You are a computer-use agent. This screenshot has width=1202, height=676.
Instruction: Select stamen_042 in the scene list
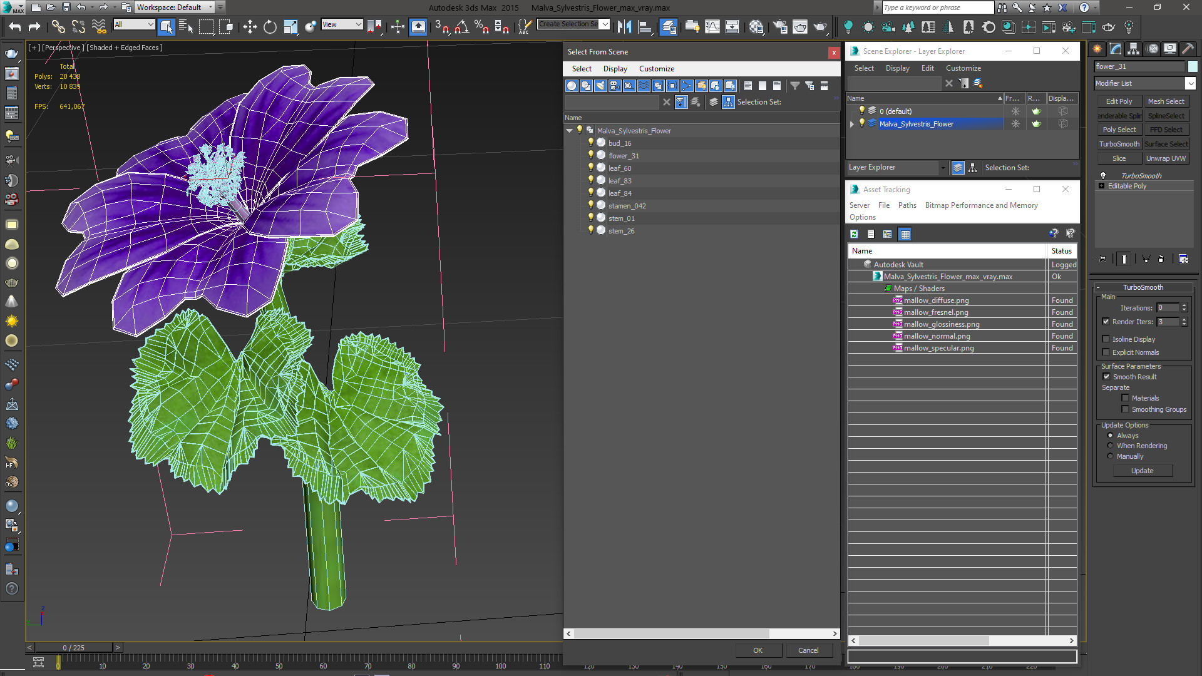click(x=627, y=206)
